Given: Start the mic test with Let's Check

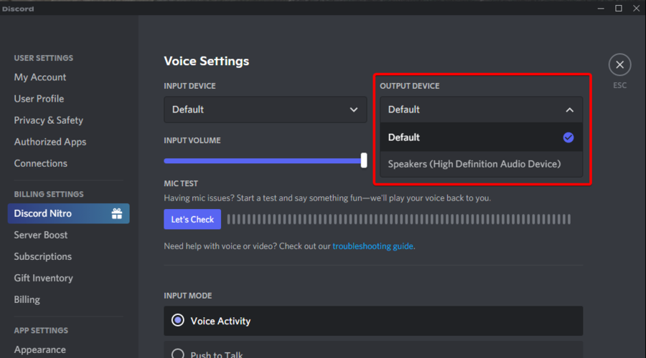Looking at the screenshot, I should 192,220.
